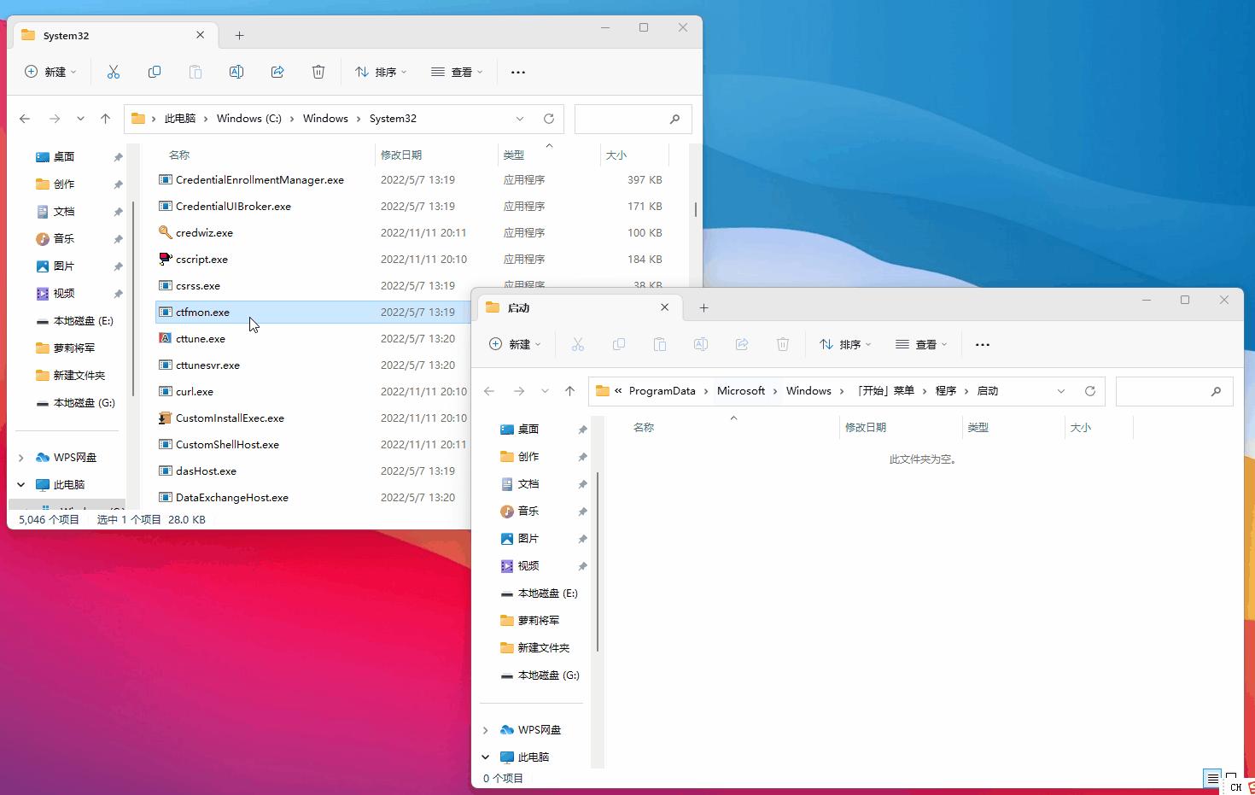This screenshot has height=795, width=1255.
Task: Click the Paste icon in the 启动 window toolbar
Action: pos(660,344)
